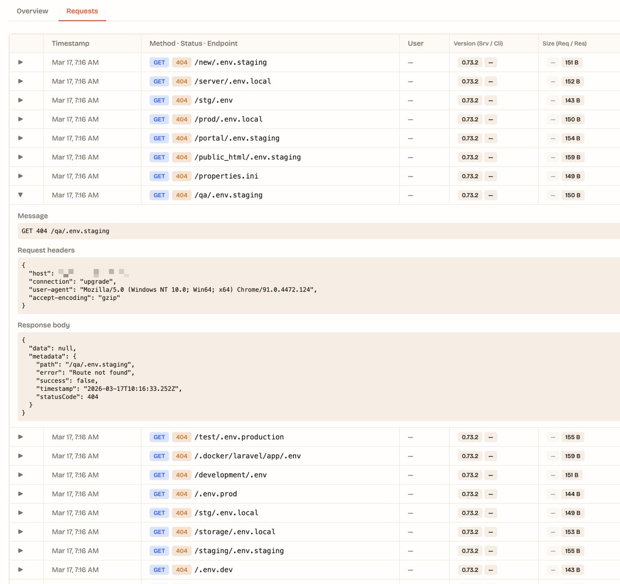Click the accept-encoding gzip header line

(x=74, y=298)
